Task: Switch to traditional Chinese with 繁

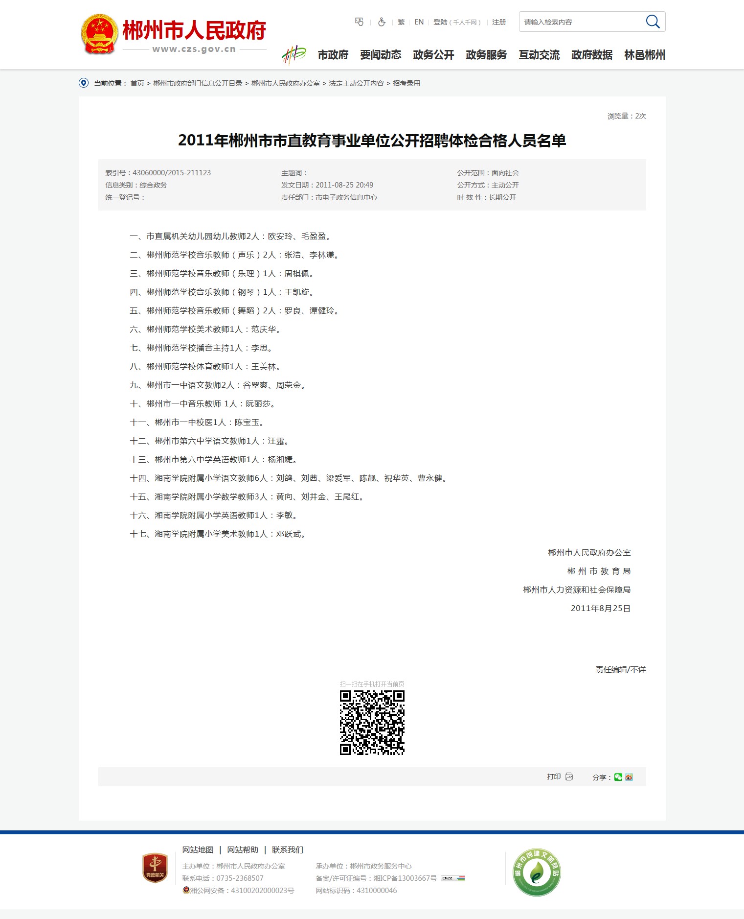Action: point(401,22)
